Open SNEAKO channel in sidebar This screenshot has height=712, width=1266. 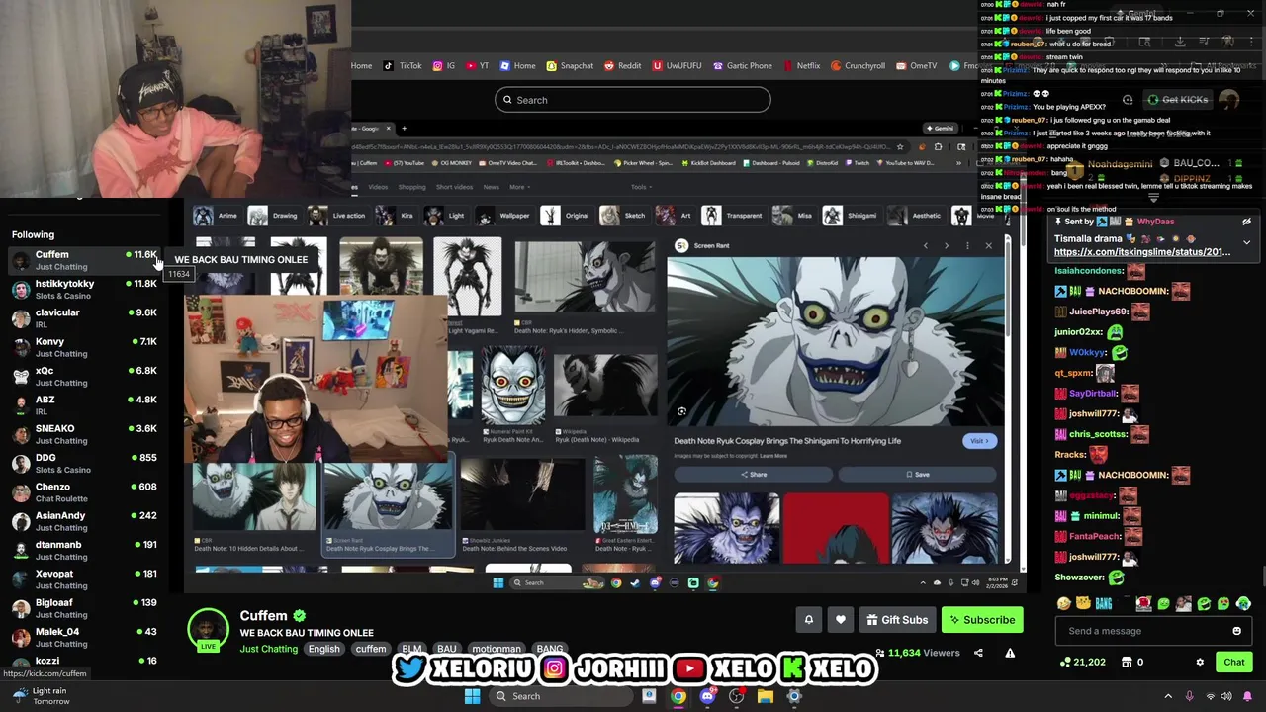click(84, 434)
